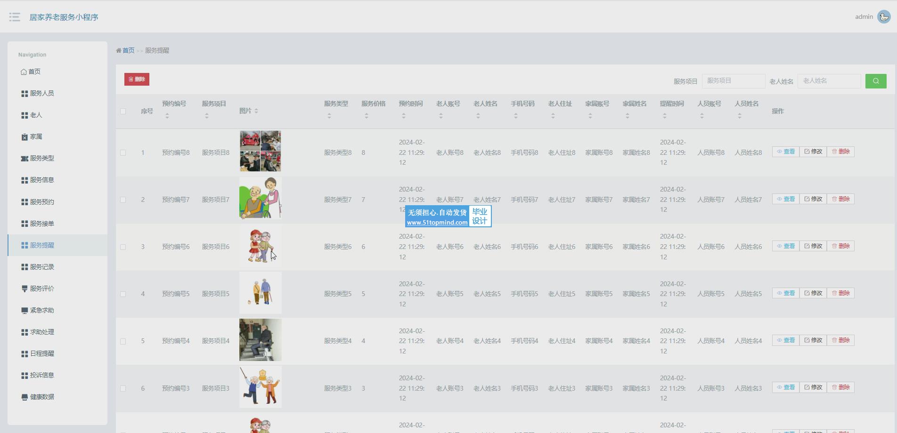This screenshot has width=897, height=433.
Task: Select the header select-all checkbox
Action: [x=123, y=112]
